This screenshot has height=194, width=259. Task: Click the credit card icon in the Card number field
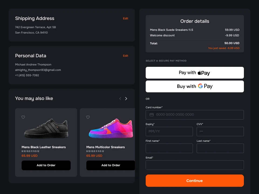pyautogui.click(x=152, y=115)
